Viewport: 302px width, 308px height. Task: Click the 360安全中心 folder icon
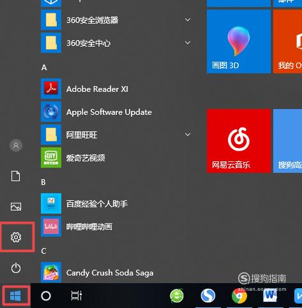click(x=51, y=43)
